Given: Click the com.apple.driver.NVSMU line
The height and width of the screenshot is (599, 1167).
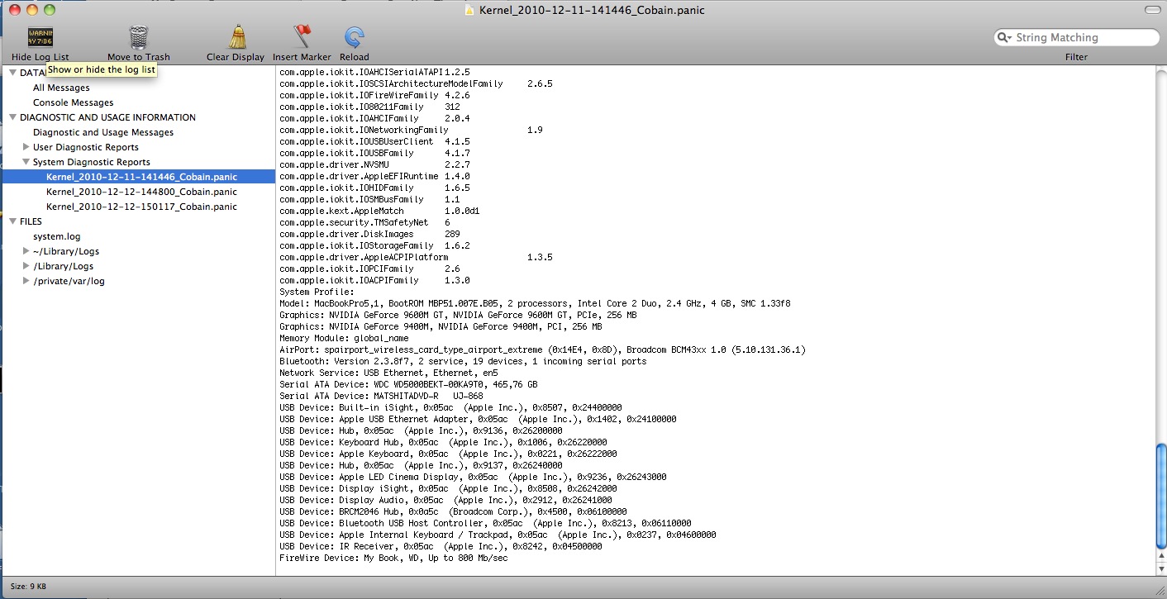Looking at the screenshot, I should click(x=374, y=164).
